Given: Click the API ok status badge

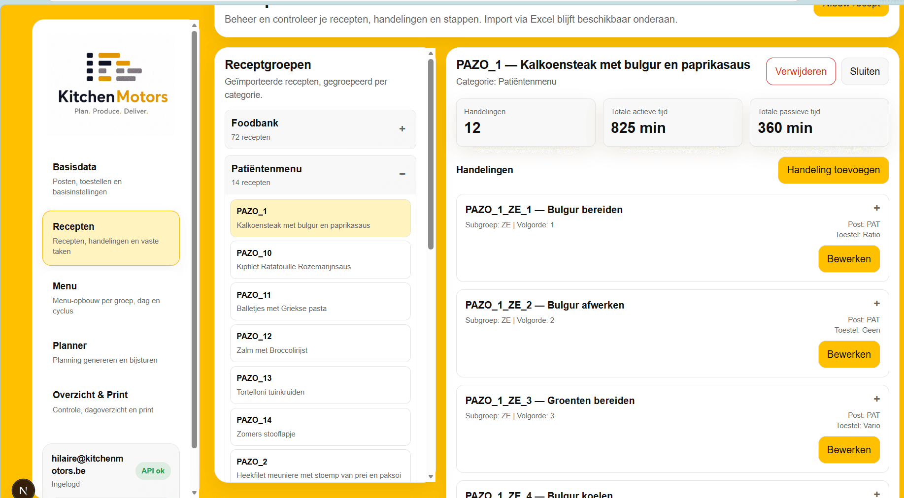Looking at the screenshot, I should click(x=153, y=471).
